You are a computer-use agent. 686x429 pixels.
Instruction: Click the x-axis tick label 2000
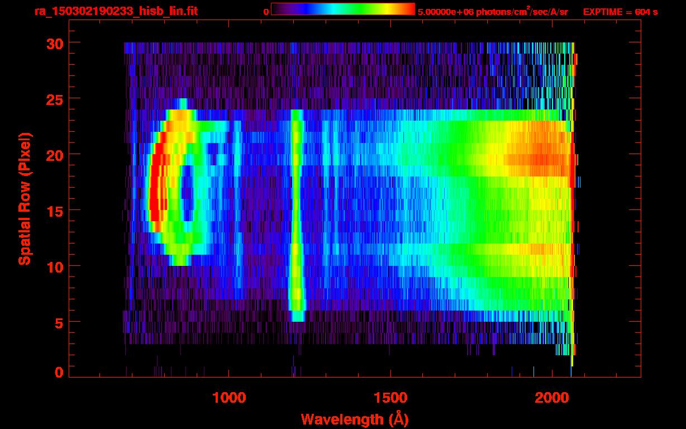552,398
